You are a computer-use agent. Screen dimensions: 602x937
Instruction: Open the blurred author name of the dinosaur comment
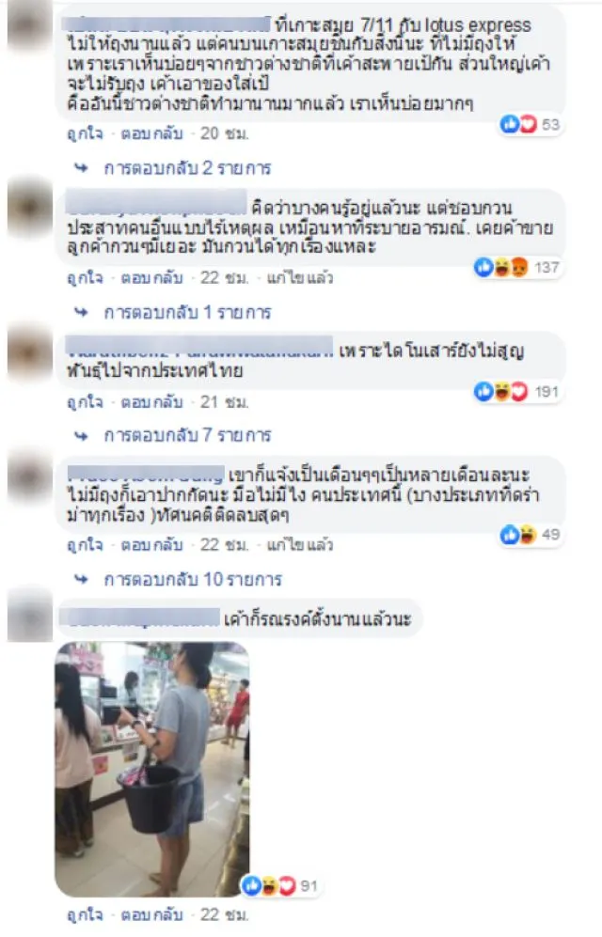(x=198, y=347)
